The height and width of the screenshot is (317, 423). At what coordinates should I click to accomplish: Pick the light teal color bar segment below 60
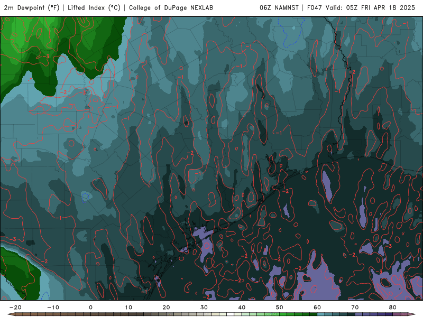click(x=321, y=314)
